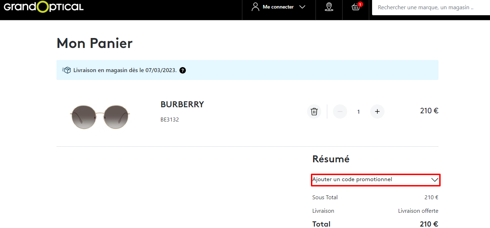The height and width of the screenshot is (228, 490).
Task: Expand Ajouter un code promotionnel
Action: tap(376, 180)
